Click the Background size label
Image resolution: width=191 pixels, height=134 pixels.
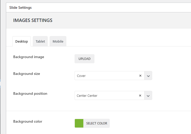(x=26, y=74)
